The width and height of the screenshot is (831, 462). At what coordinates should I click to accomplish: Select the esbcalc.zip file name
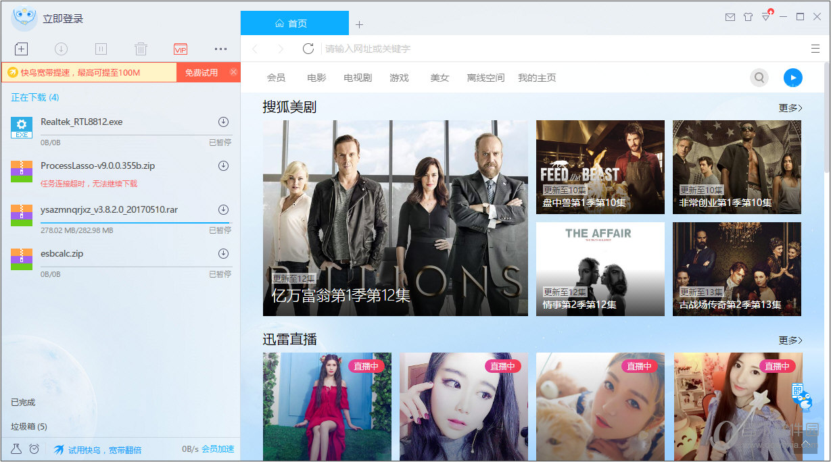(62, 253)
